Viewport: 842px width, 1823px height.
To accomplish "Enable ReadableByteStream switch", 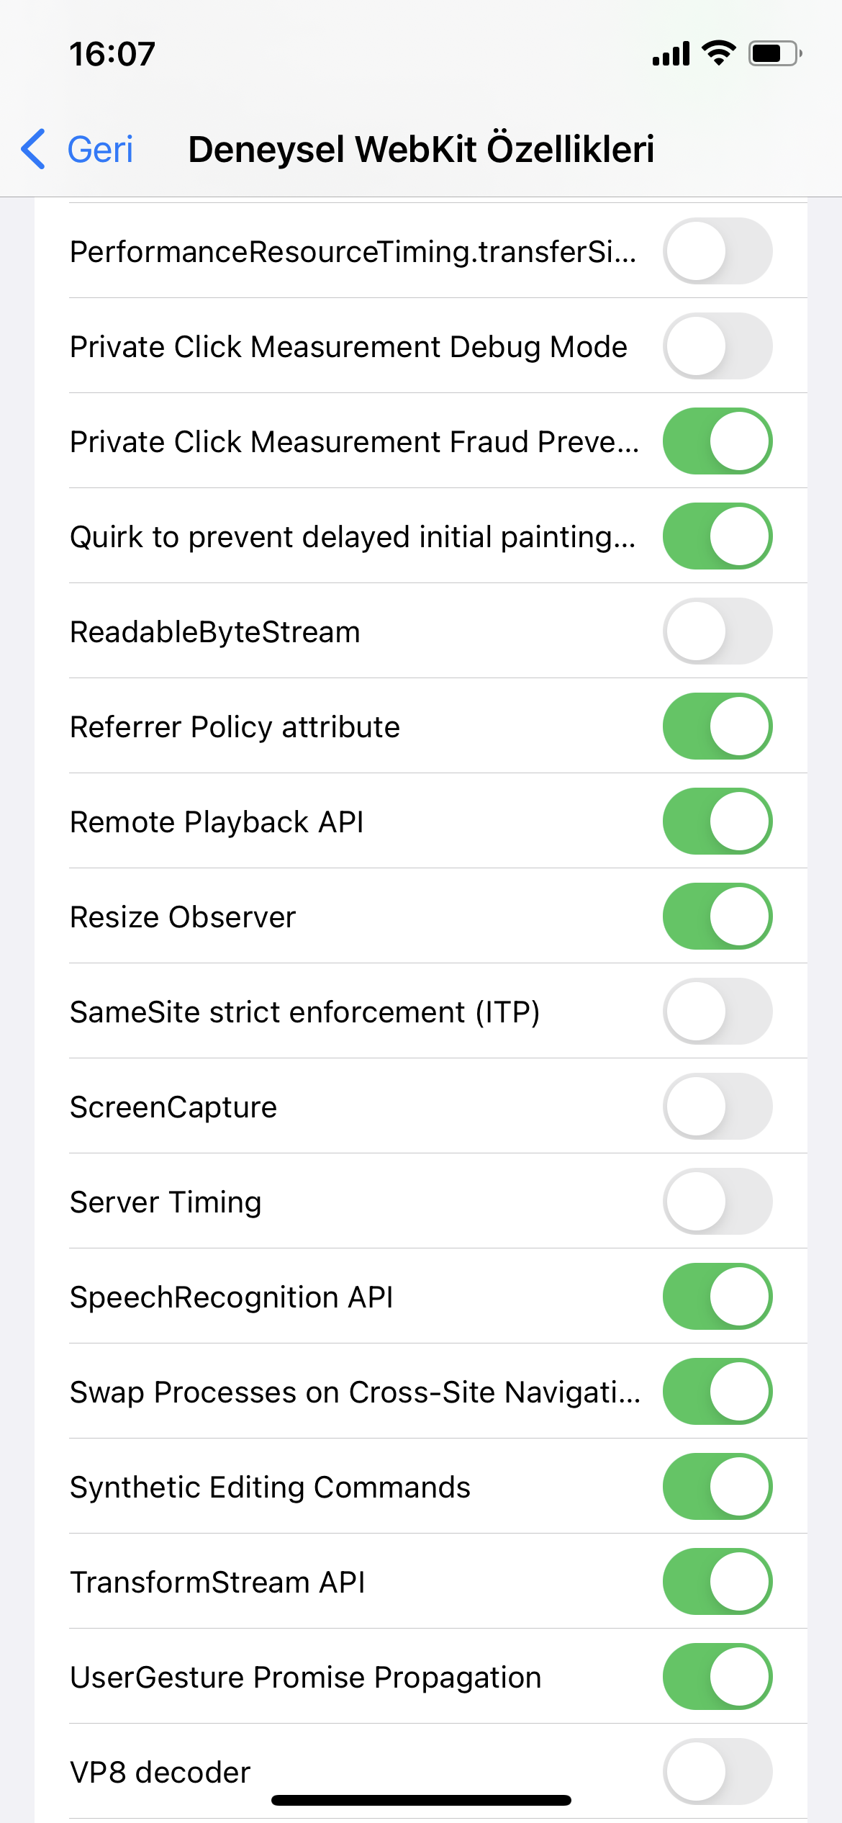I will [717, 631].
